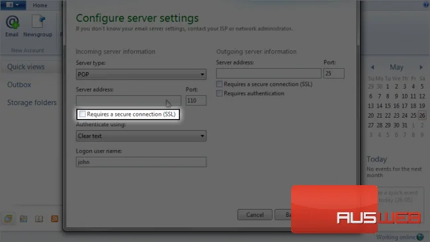
Task: Click the incoming Server address field
Action: coord(128,101)
